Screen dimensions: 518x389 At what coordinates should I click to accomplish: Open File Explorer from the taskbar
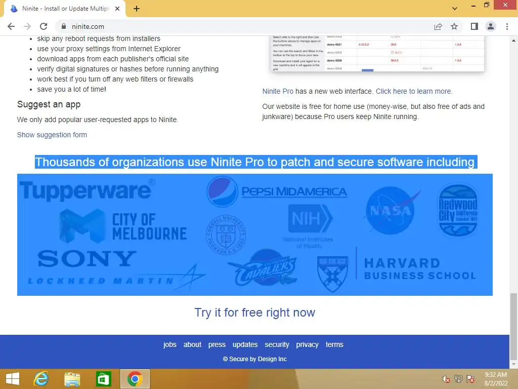tap(72, 379)
